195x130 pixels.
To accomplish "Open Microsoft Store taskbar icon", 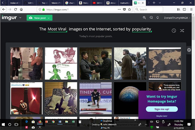I will (33, 122).
